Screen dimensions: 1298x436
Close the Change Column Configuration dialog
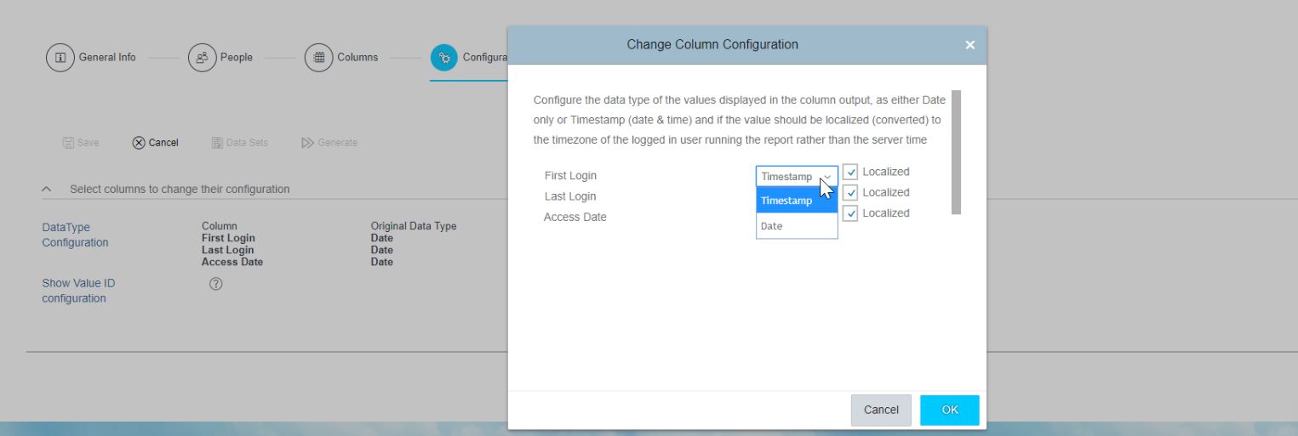970,45
